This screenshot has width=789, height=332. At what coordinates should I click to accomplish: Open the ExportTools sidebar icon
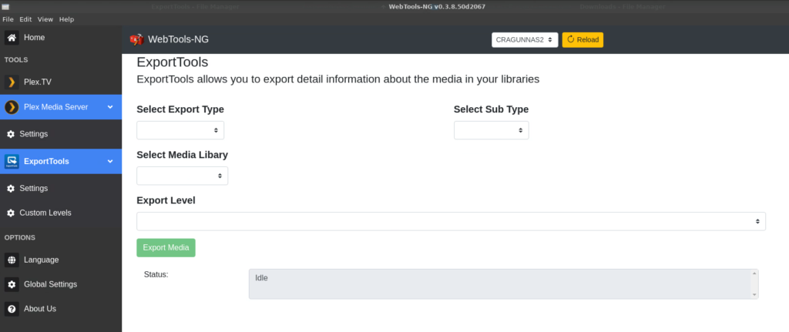pos(12,162)
